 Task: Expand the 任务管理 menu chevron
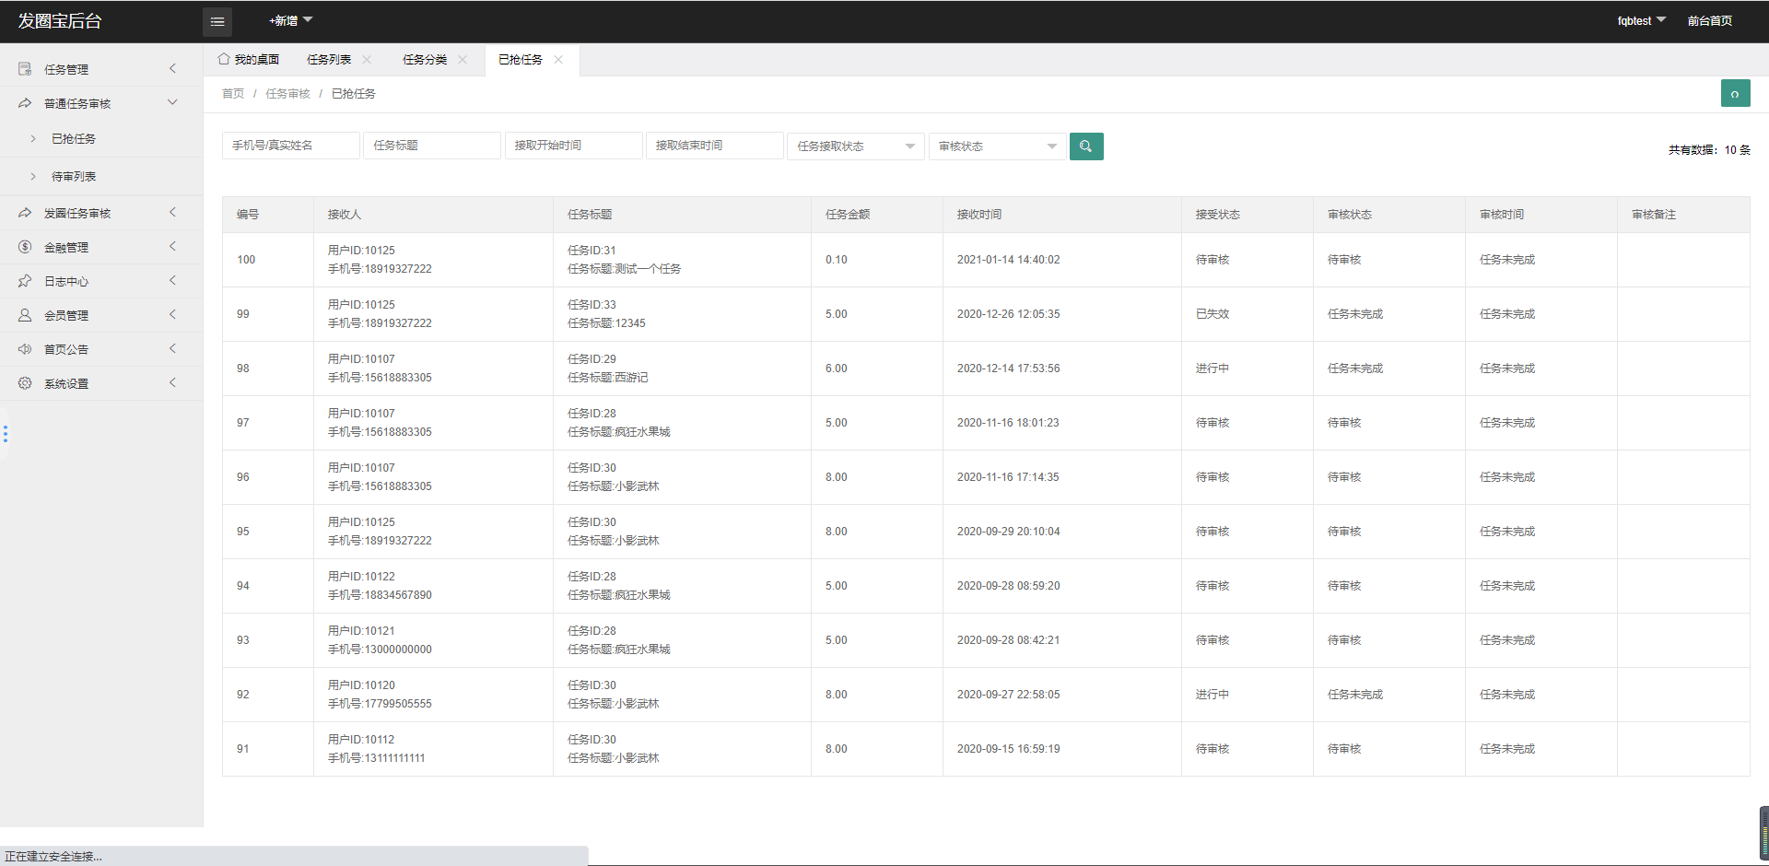point(172,68)
